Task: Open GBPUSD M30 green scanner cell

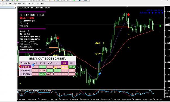Action: 50,71
